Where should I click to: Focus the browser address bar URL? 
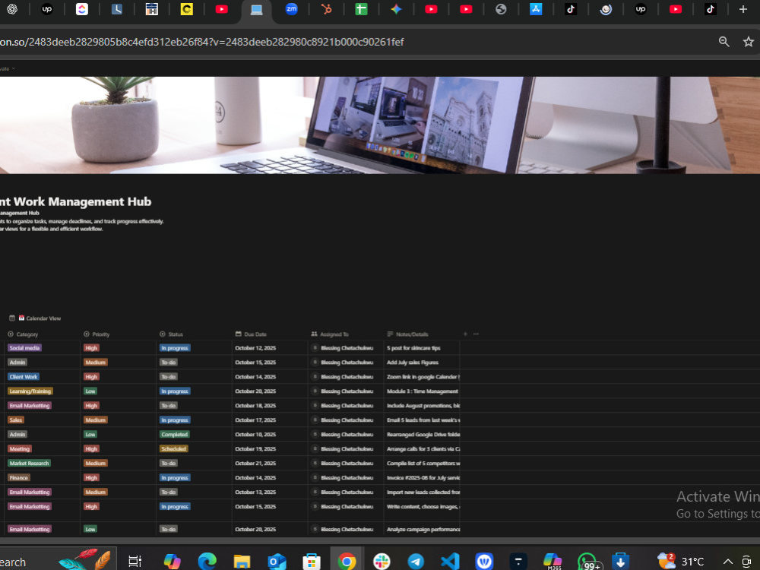pos(201,42)
